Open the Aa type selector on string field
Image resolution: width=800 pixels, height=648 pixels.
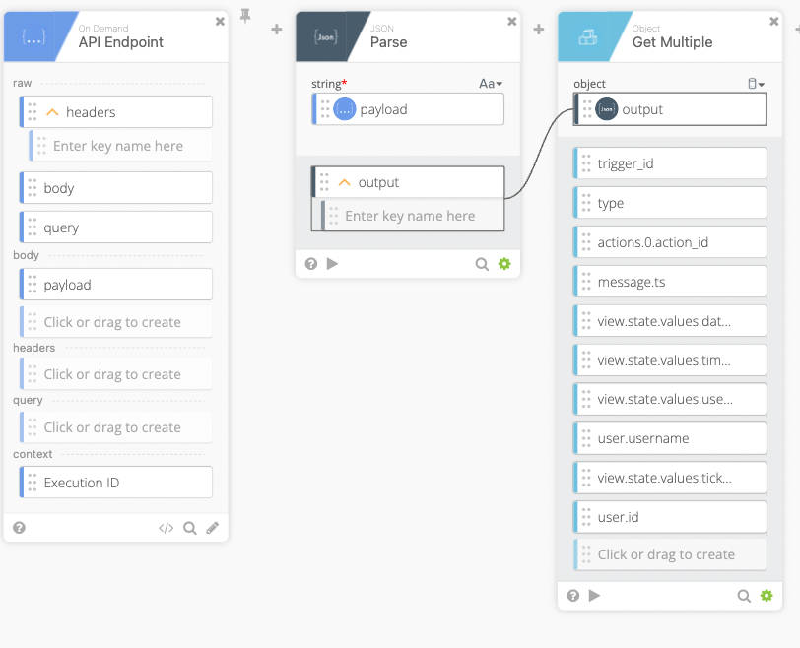[490, 83]
